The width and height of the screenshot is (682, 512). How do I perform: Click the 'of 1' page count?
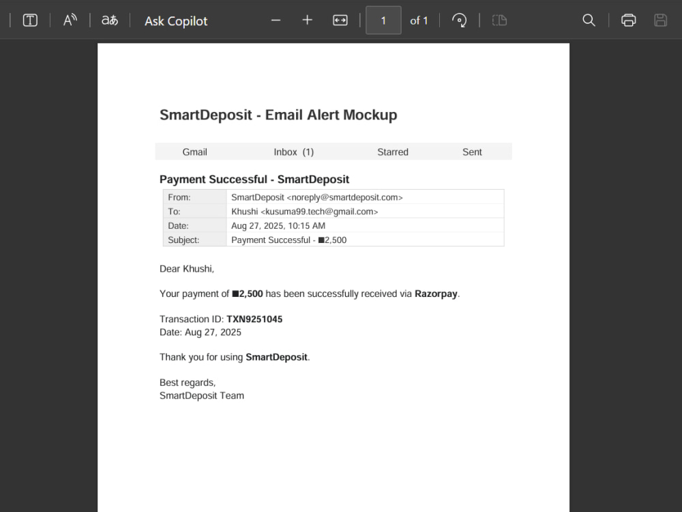point(419,20)
